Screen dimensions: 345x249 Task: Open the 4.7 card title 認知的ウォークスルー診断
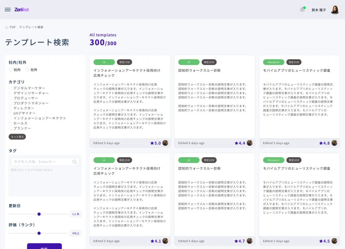[x=199, y=168]
